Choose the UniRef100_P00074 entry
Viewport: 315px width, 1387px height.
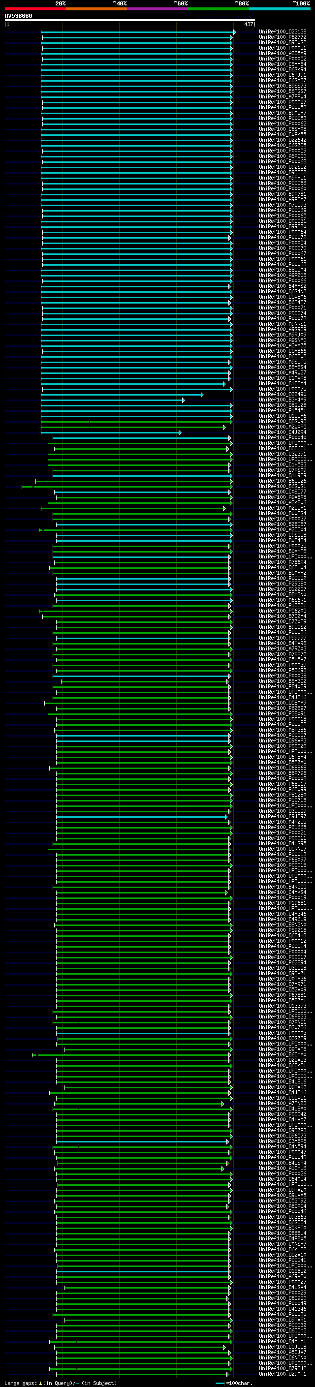click(x=283, y=313)
